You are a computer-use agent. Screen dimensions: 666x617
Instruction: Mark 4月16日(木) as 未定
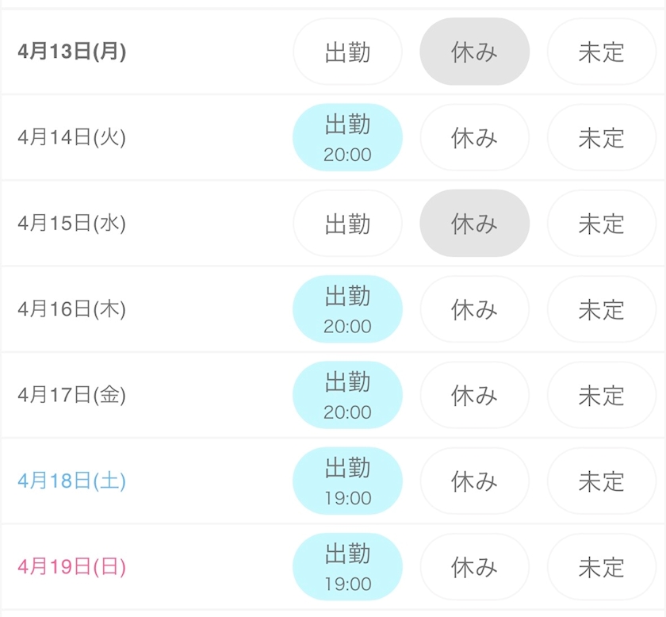coord(601,309)
